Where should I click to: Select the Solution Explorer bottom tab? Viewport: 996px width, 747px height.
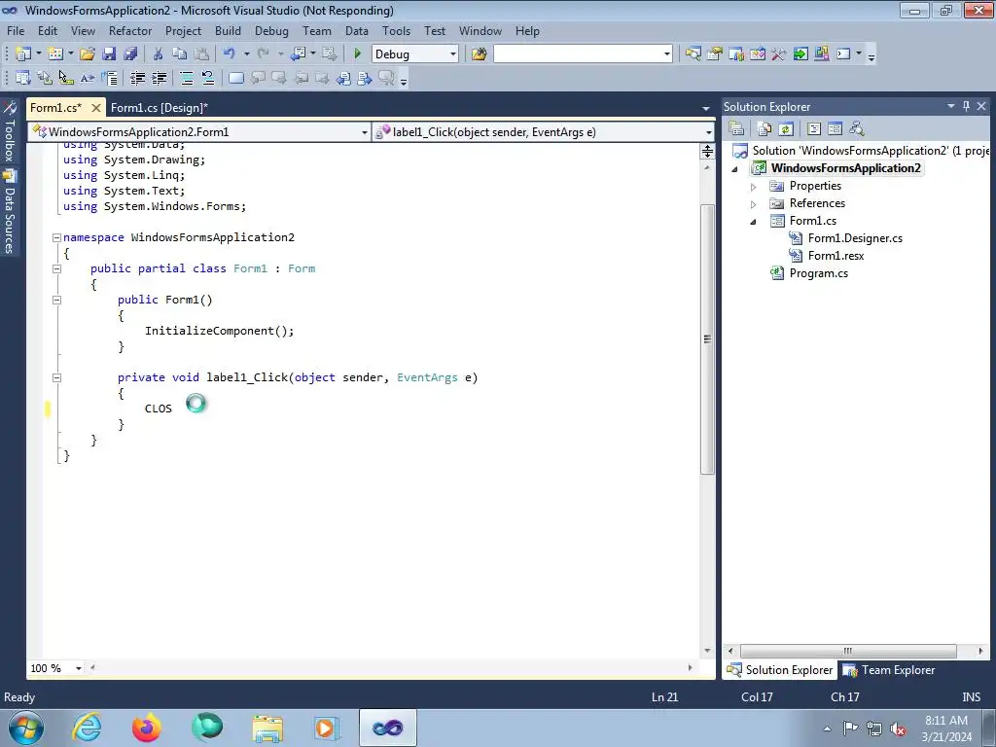point(780,669)
